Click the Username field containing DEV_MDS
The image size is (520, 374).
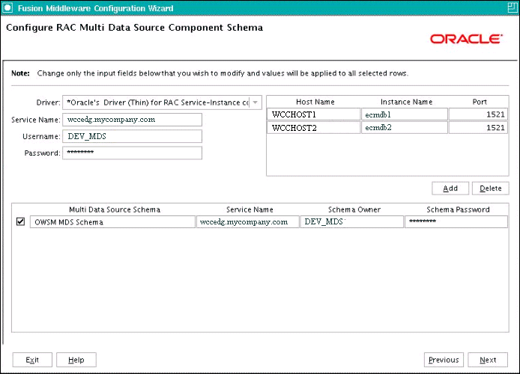(x=132, y=136)
